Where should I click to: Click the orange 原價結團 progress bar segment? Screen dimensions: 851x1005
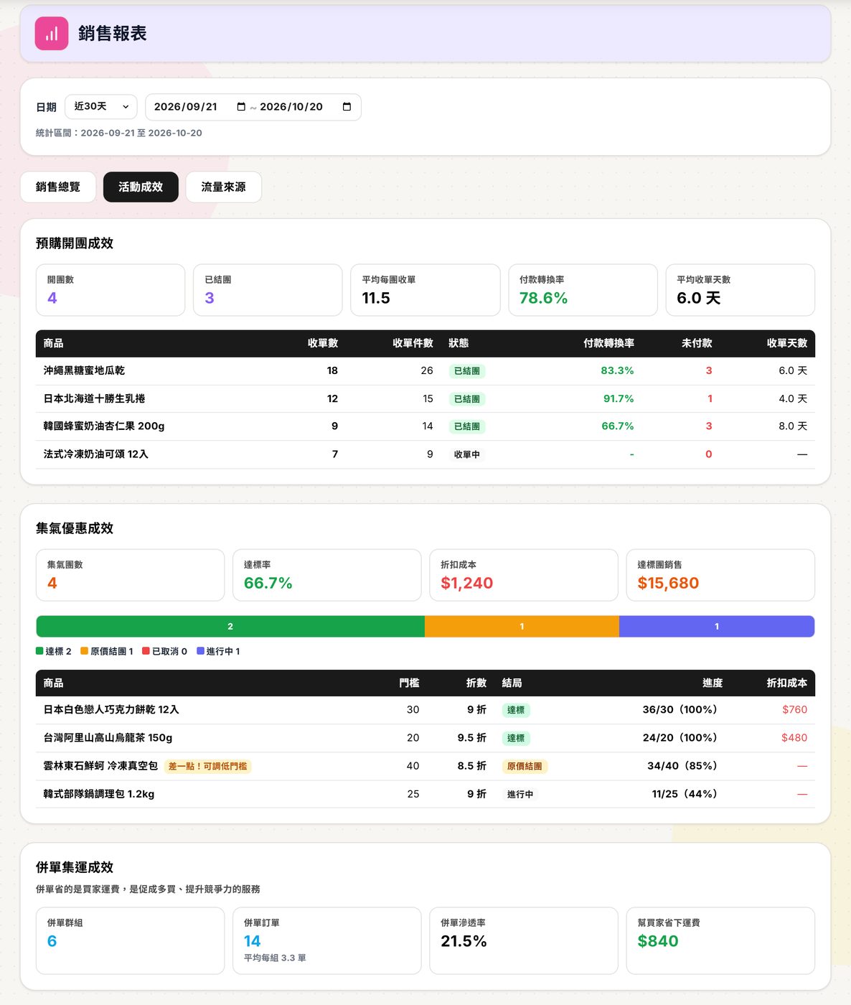click(522, 627)
